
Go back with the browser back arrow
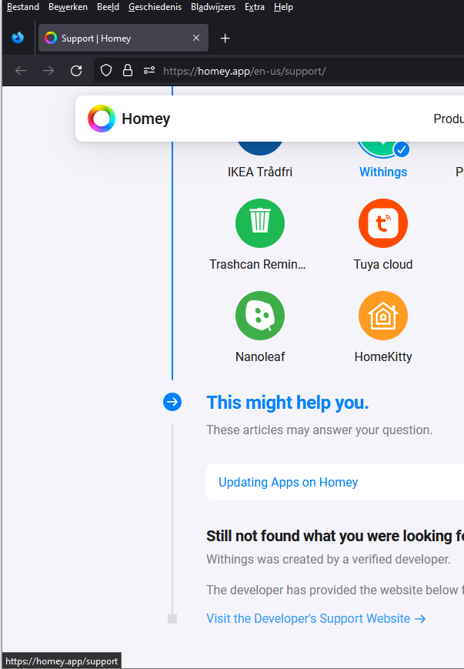coord(21,71)
